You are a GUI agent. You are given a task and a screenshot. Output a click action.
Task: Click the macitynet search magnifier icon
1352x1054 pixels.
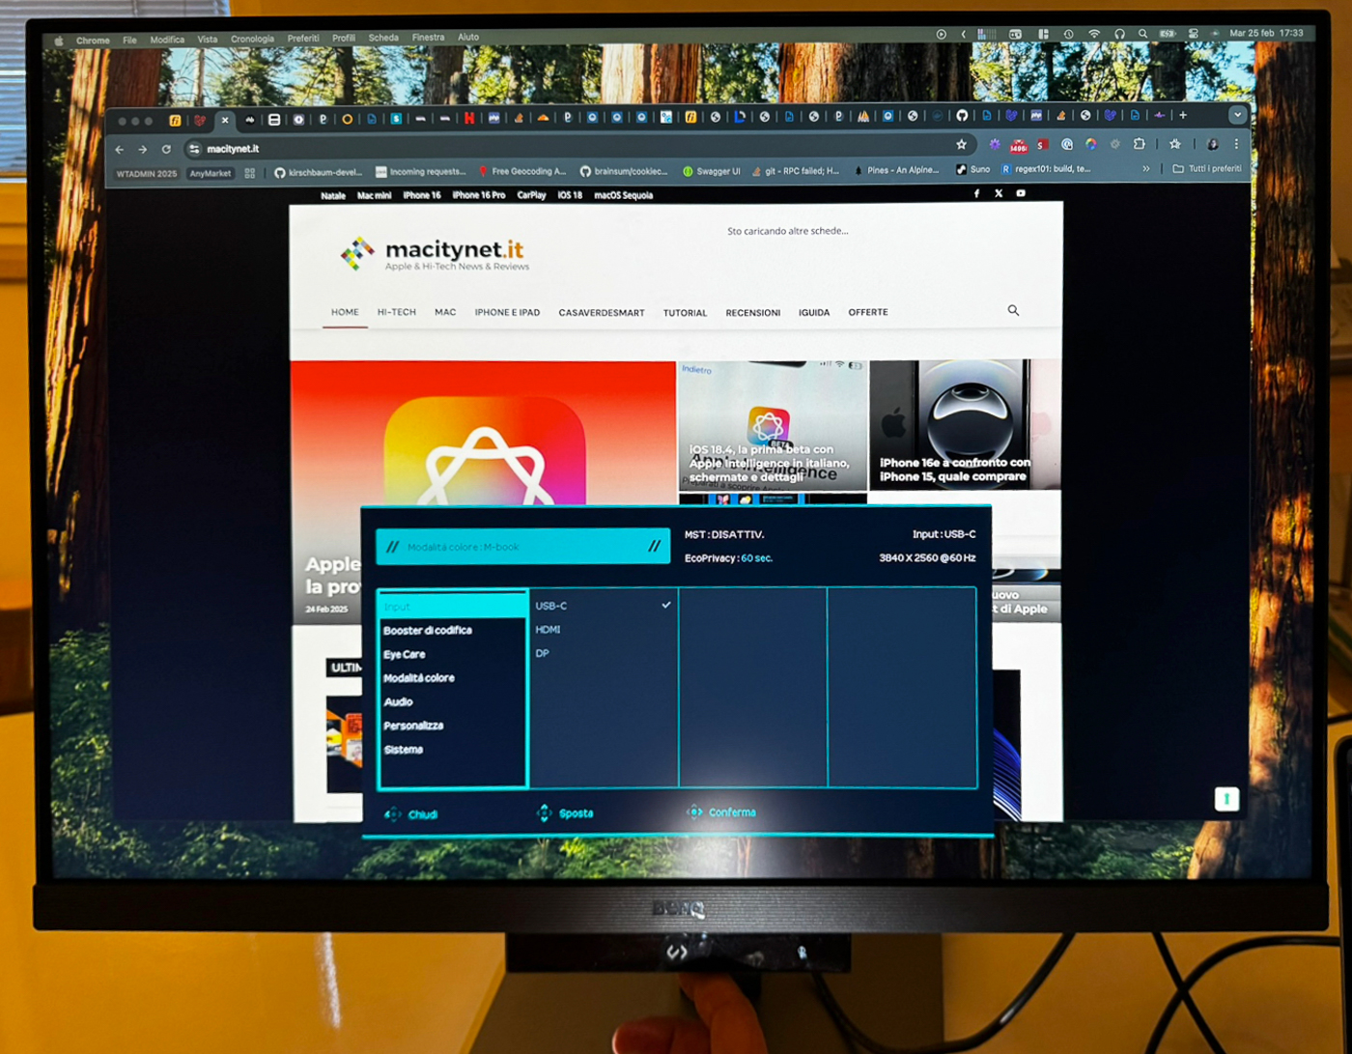1013,310
